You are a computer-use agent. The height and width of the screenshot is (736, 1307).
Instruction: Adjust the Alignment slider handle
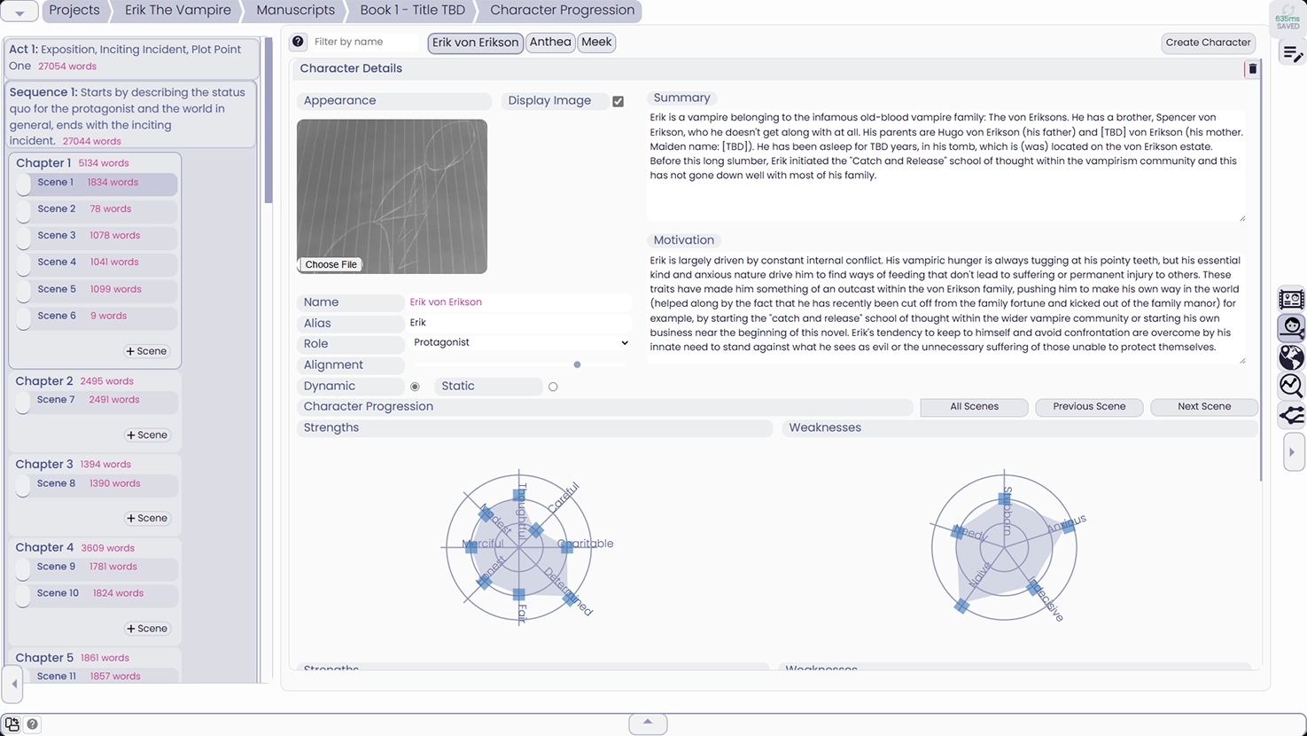click(577, 364)
